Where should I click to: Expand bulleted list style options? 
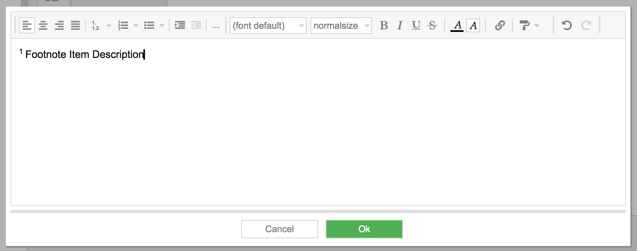pos(162,26)
